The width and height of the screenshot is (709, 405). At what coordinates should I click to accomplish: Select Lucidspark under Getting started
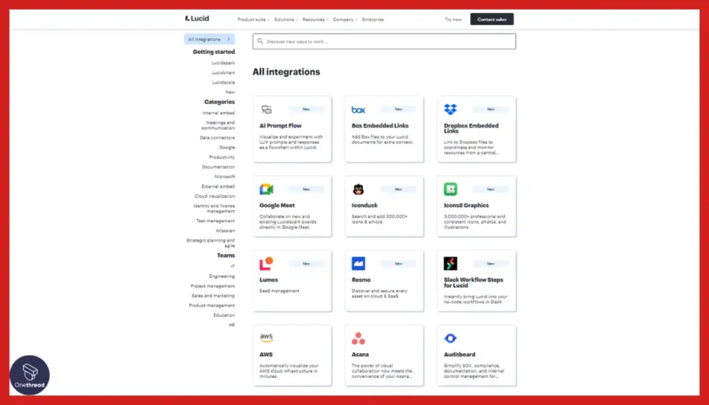point(224,63)
